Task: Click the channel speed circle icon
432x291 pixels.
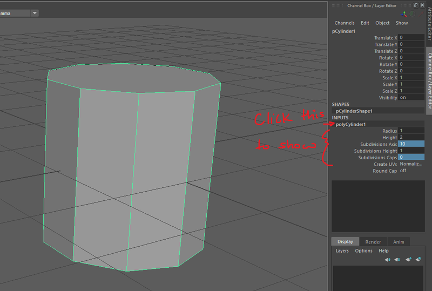Action: click(413, 14)
